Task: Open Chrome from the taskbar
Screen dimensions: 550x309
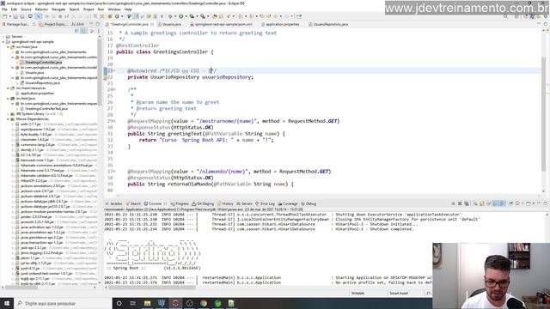Action: (204, 303)
